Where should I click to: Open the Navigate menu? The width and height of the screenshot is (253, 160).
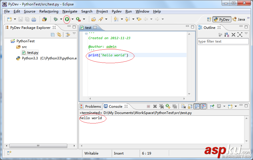click(x=70, y=11)
